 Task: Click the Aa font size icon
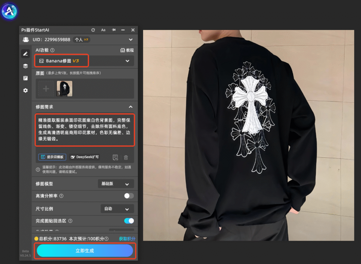(103, 30)
